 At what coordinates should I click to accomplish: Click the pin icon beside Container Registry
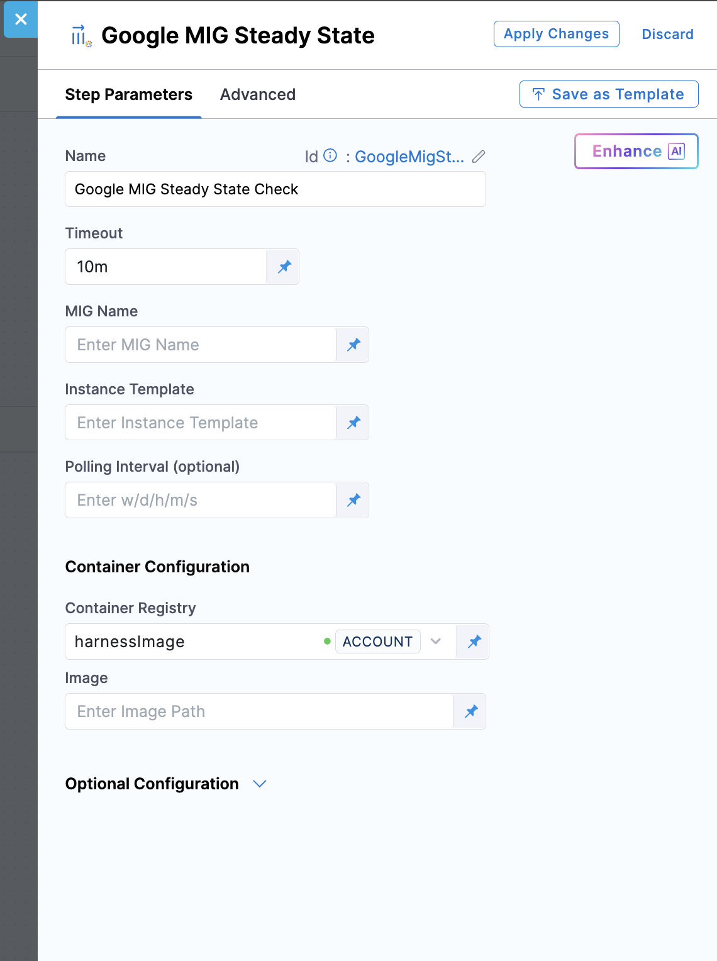pyautogui.click(x=474, y=642)
